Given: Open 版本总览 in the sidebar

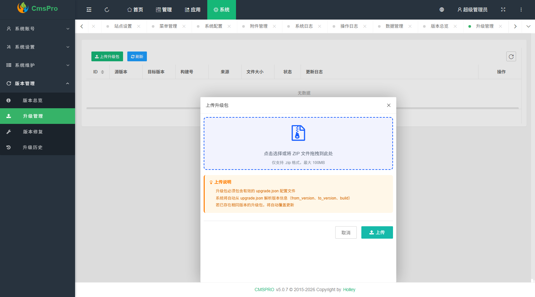Looking at the screenshot, I should pos(38,100).
